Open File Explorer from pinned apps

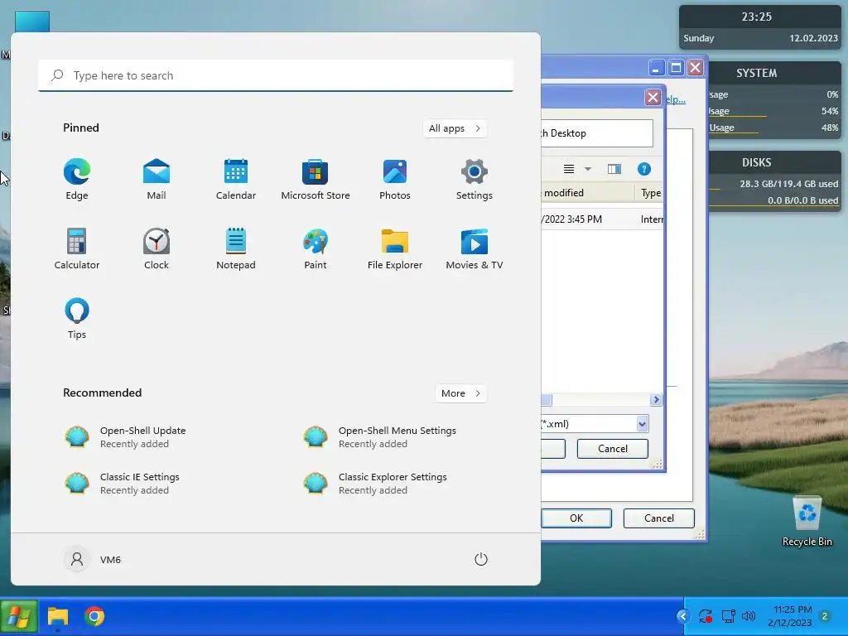pos(395,248)
